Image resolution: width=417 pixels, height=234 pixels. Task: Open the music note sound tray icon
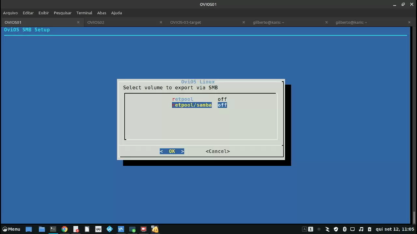[361, 229]
